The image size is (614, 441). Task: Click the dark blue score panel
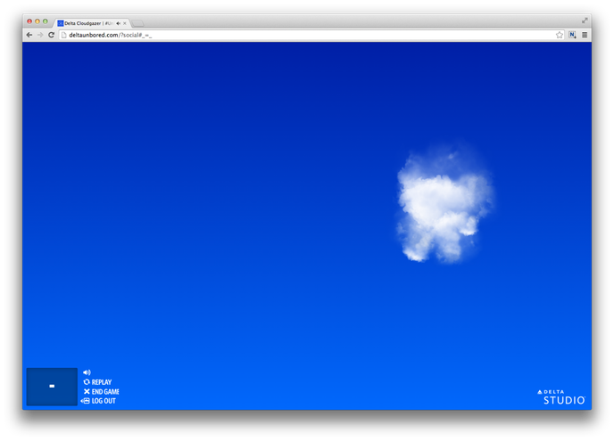tap(52, 387)
